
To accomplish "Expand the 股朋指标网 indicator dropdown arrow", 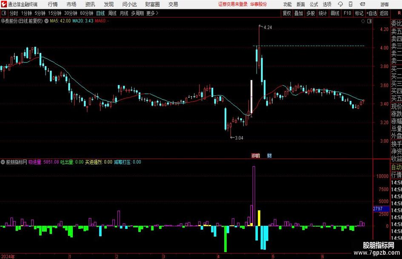I will click(3, 162).
